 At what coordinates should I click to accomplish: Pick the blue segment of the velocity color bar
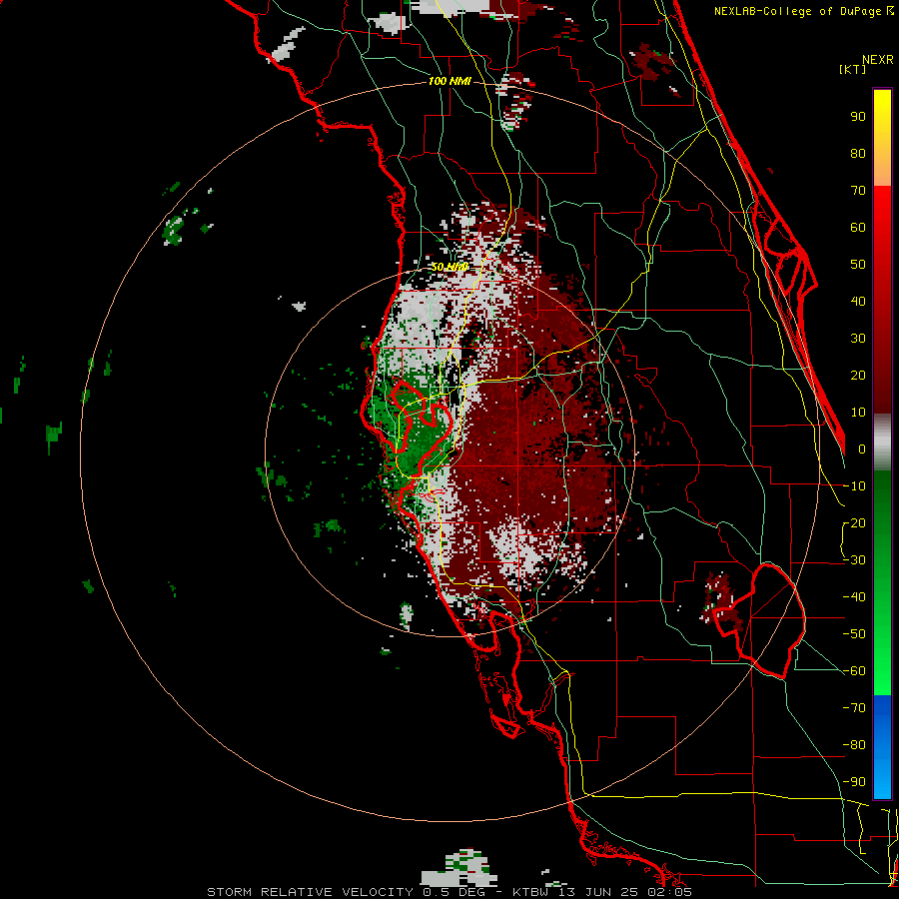[882, 746]
